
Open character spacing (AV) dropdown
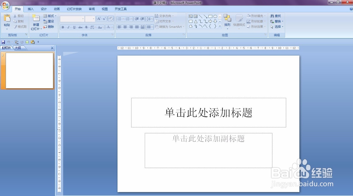(x=93, y=27)
